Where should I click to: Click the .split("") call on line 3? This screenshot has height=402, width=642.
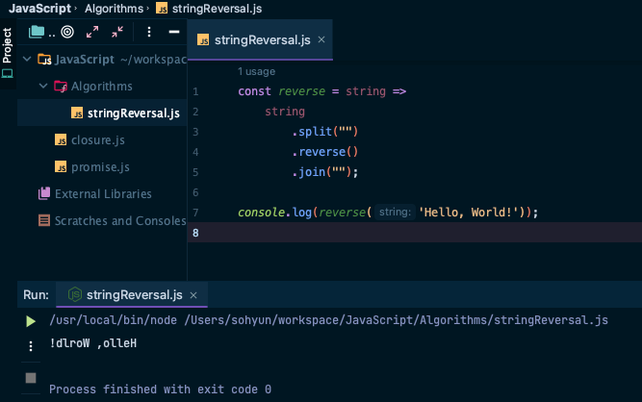pos(325,132)
